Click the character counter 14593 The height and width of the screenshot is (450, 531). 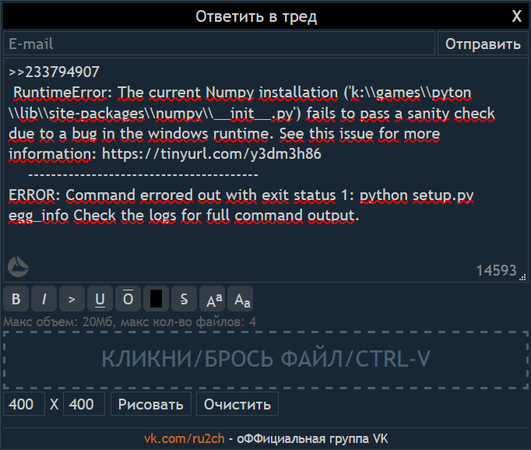click(497, 270)
